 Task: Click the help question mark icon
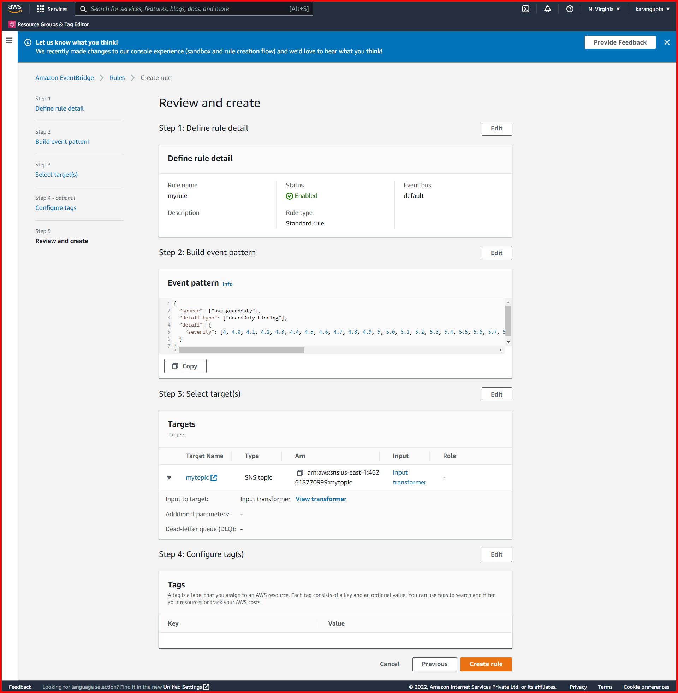[569, 9]
